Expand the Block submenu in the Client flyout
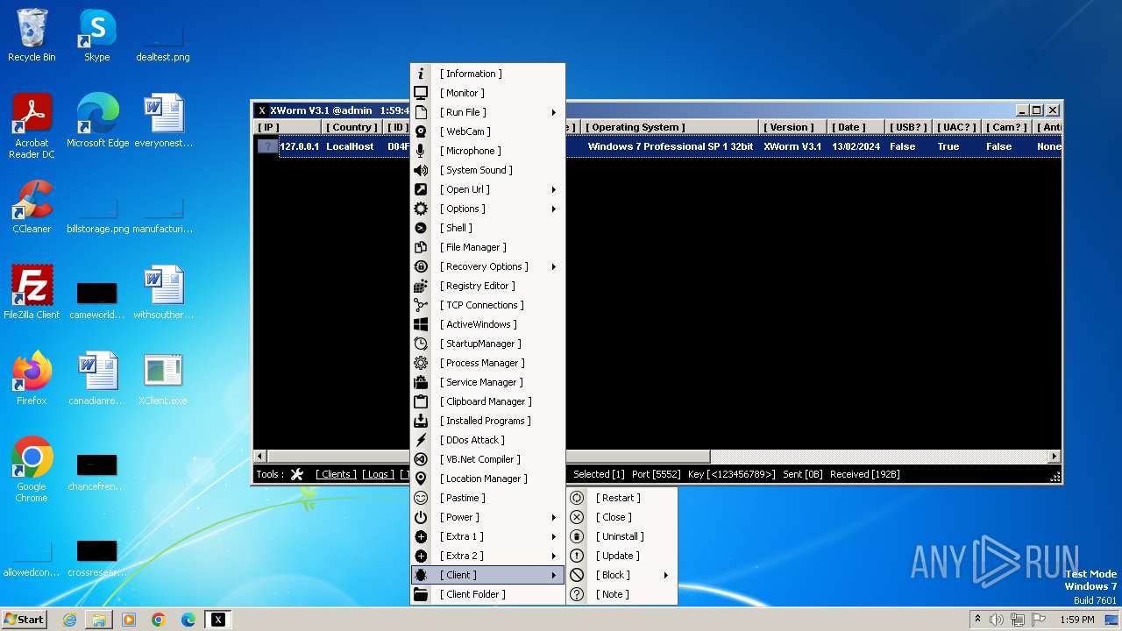Viewport: 1122px width, 631px height. (x=666, y=575)
